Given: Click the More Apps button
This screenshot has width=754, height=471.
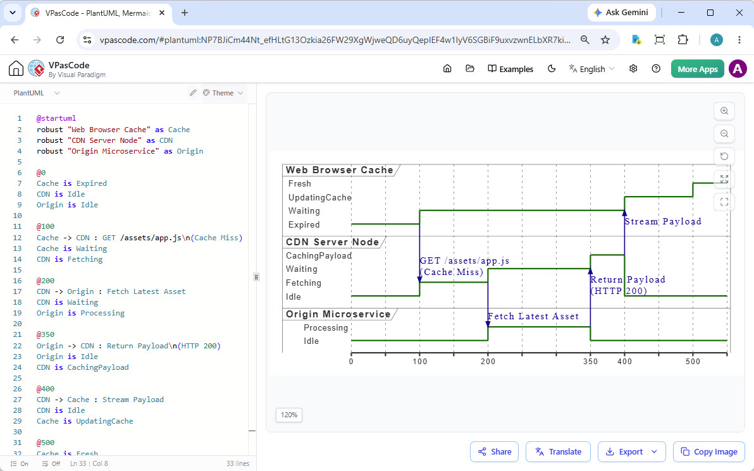Looking at the screenshot, I should (x=697, y=69).
